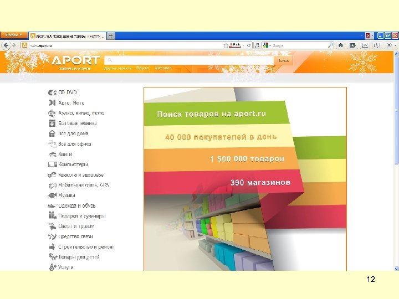This screenshot has height=299, width=399.
Task: Open Бытовая техника category link
Action: (78, 123)
